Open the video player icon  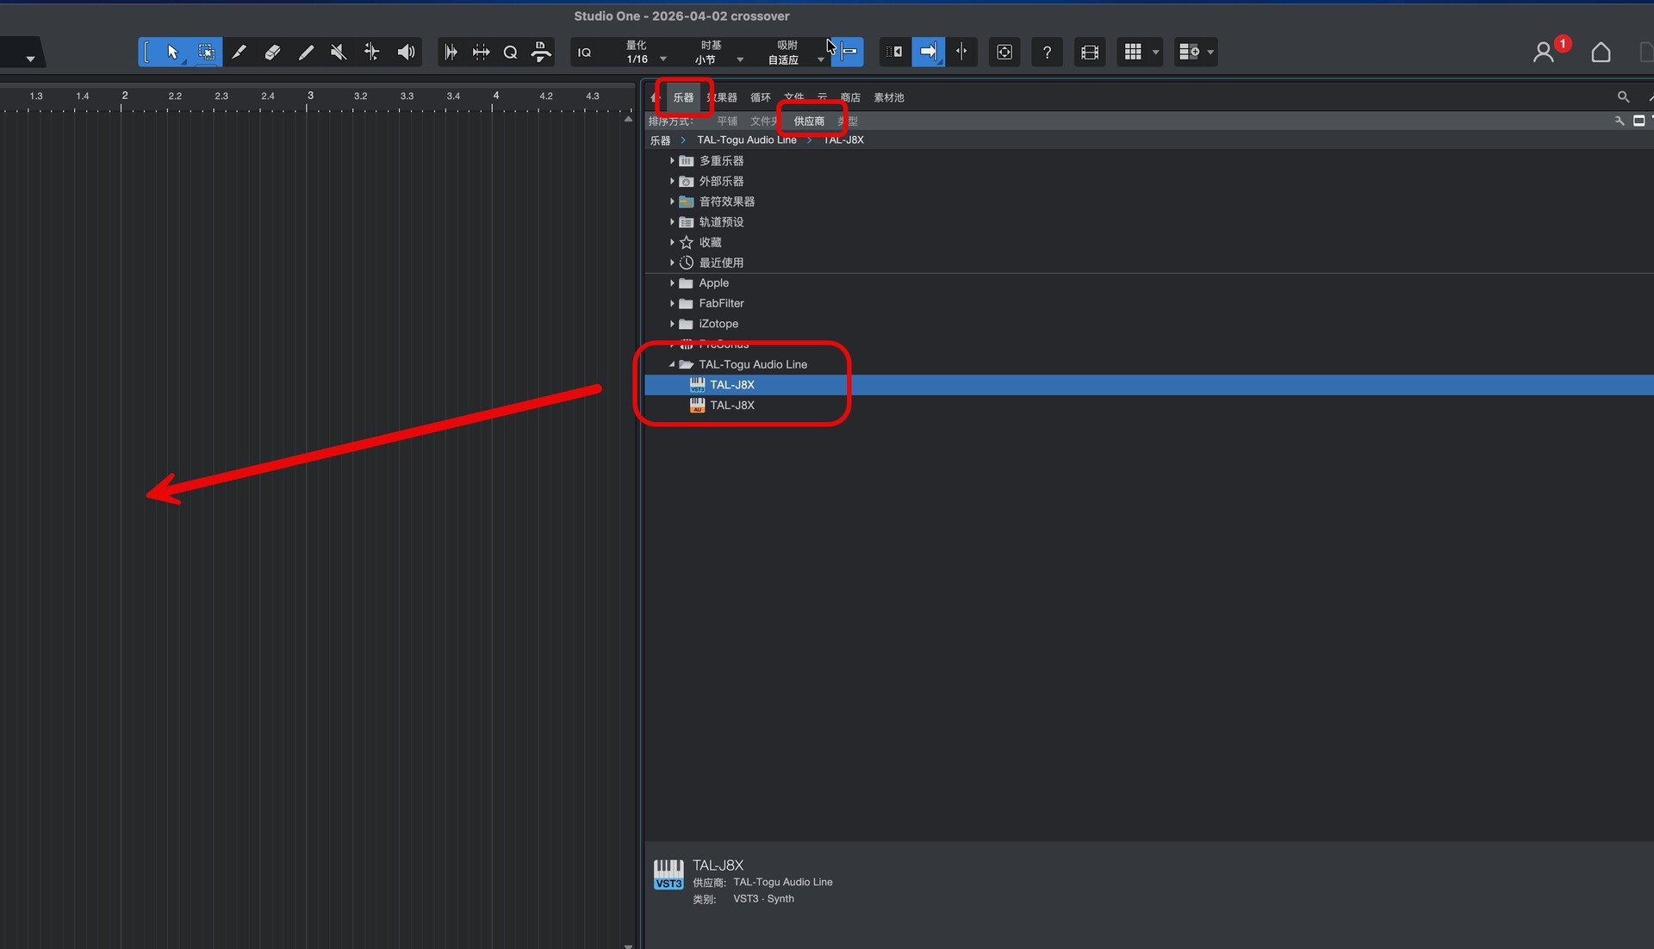(x=1089, y=53)
